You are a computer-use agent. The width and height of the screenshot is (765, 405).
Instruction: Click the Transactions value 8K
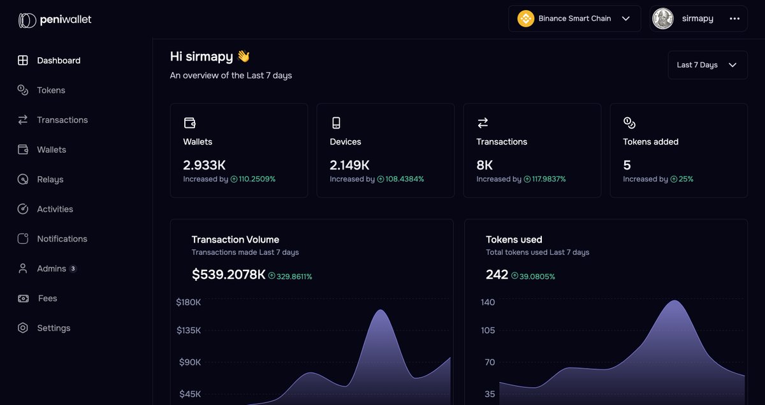point(484,166)
